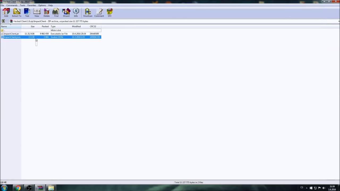Open the Help menu
The height and width of the screenshot is (191, 340).
[x=50, y=5]
